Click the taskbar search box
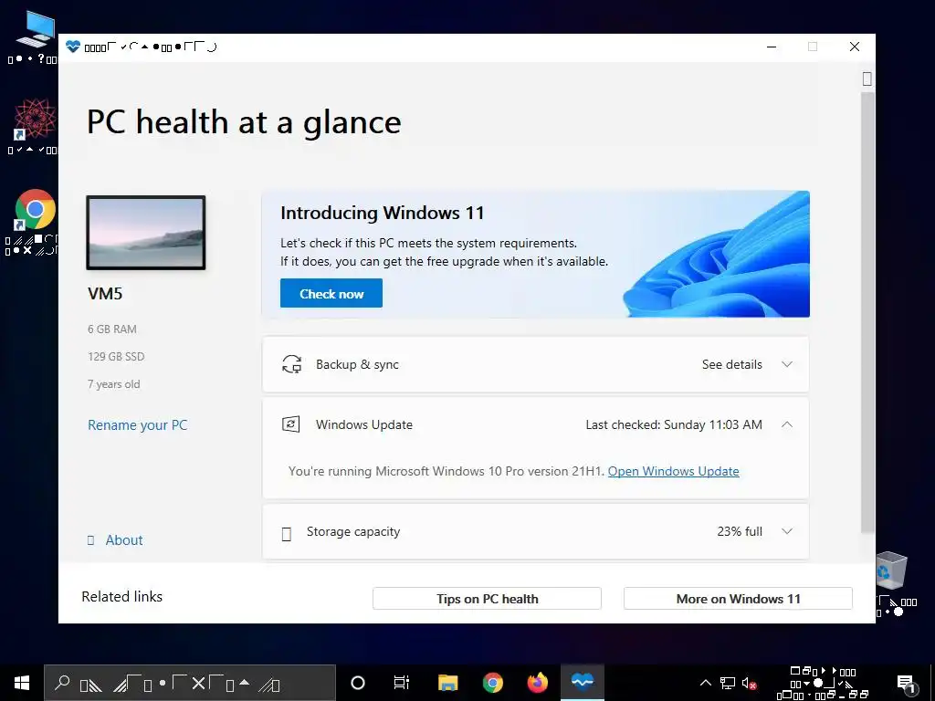935x701 pixels. tap(190, 683)
